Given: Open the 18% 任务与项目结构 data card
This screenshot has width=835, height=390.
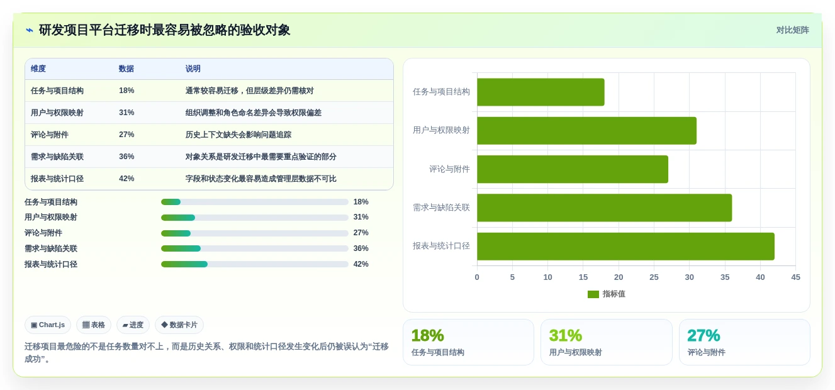Looking at the screenshot, I should pyautogui.click(x=468, y=342).
